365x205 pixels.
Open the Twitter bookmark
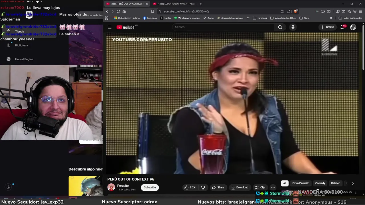pos(165,18)
